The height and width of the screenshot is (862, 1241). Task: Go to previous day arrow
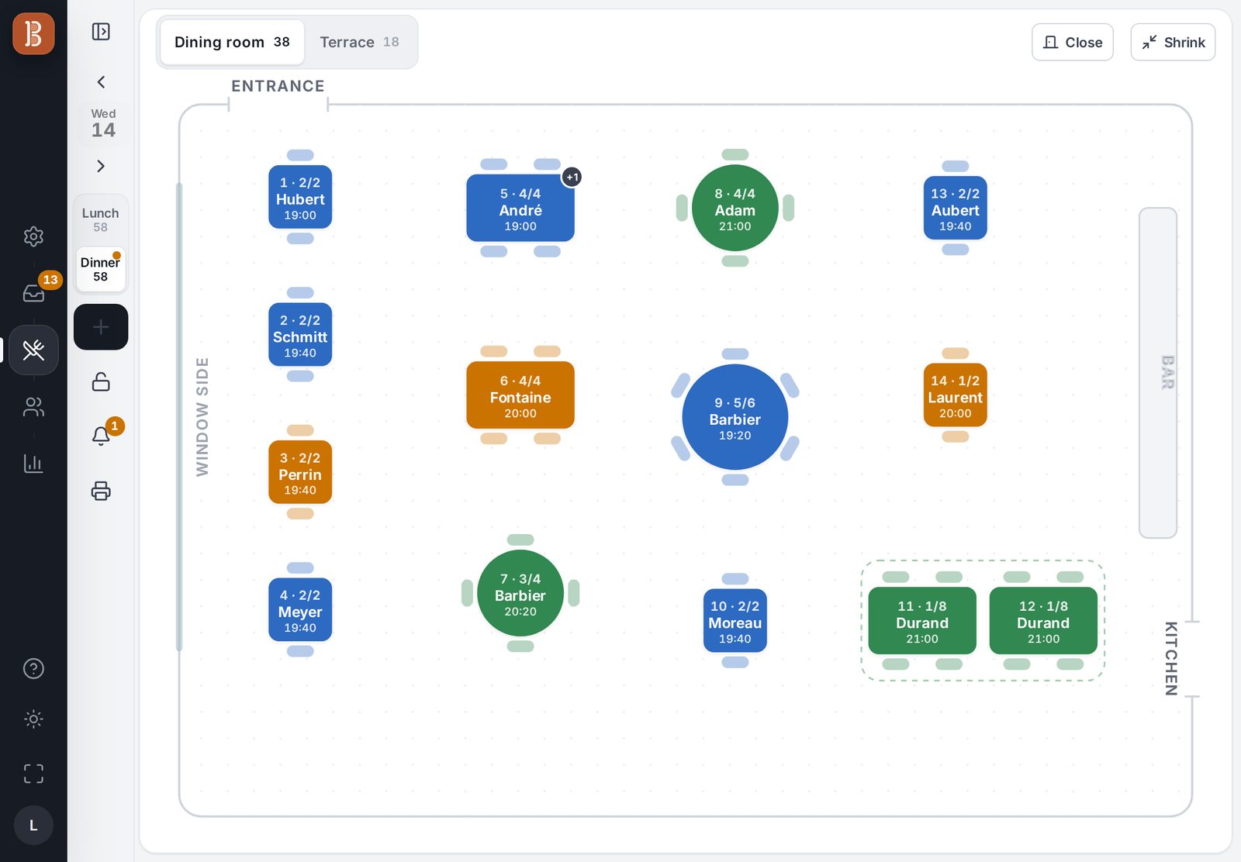tap(101, 82)
